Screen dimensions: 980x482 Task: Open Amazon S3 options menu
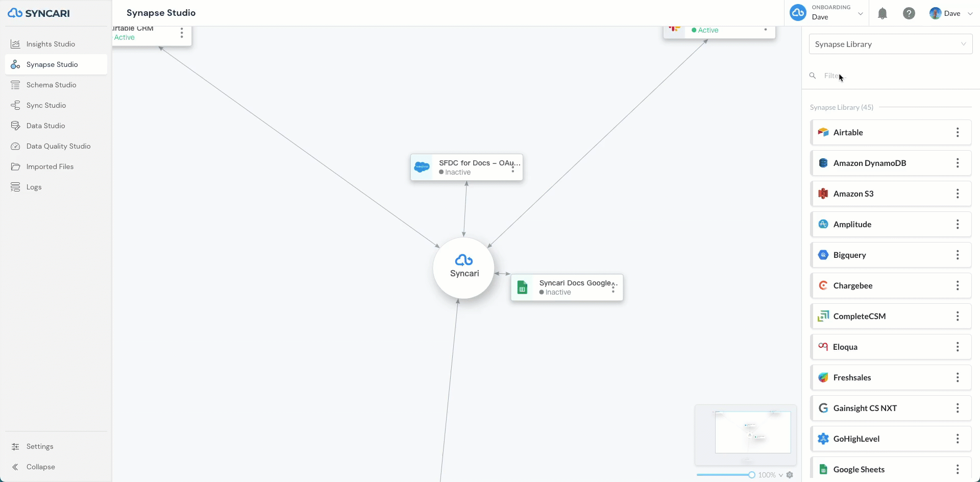pos(958,194)
